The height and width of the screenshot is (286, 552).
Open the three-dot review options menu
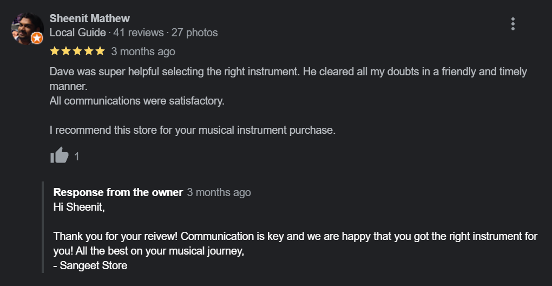click(x=512, y=24)
